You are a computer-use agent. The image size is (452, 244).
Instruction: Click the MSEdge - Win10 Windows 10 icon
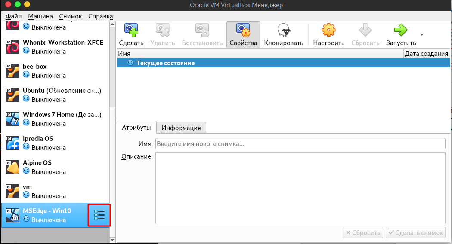click(x=12, y=215)
